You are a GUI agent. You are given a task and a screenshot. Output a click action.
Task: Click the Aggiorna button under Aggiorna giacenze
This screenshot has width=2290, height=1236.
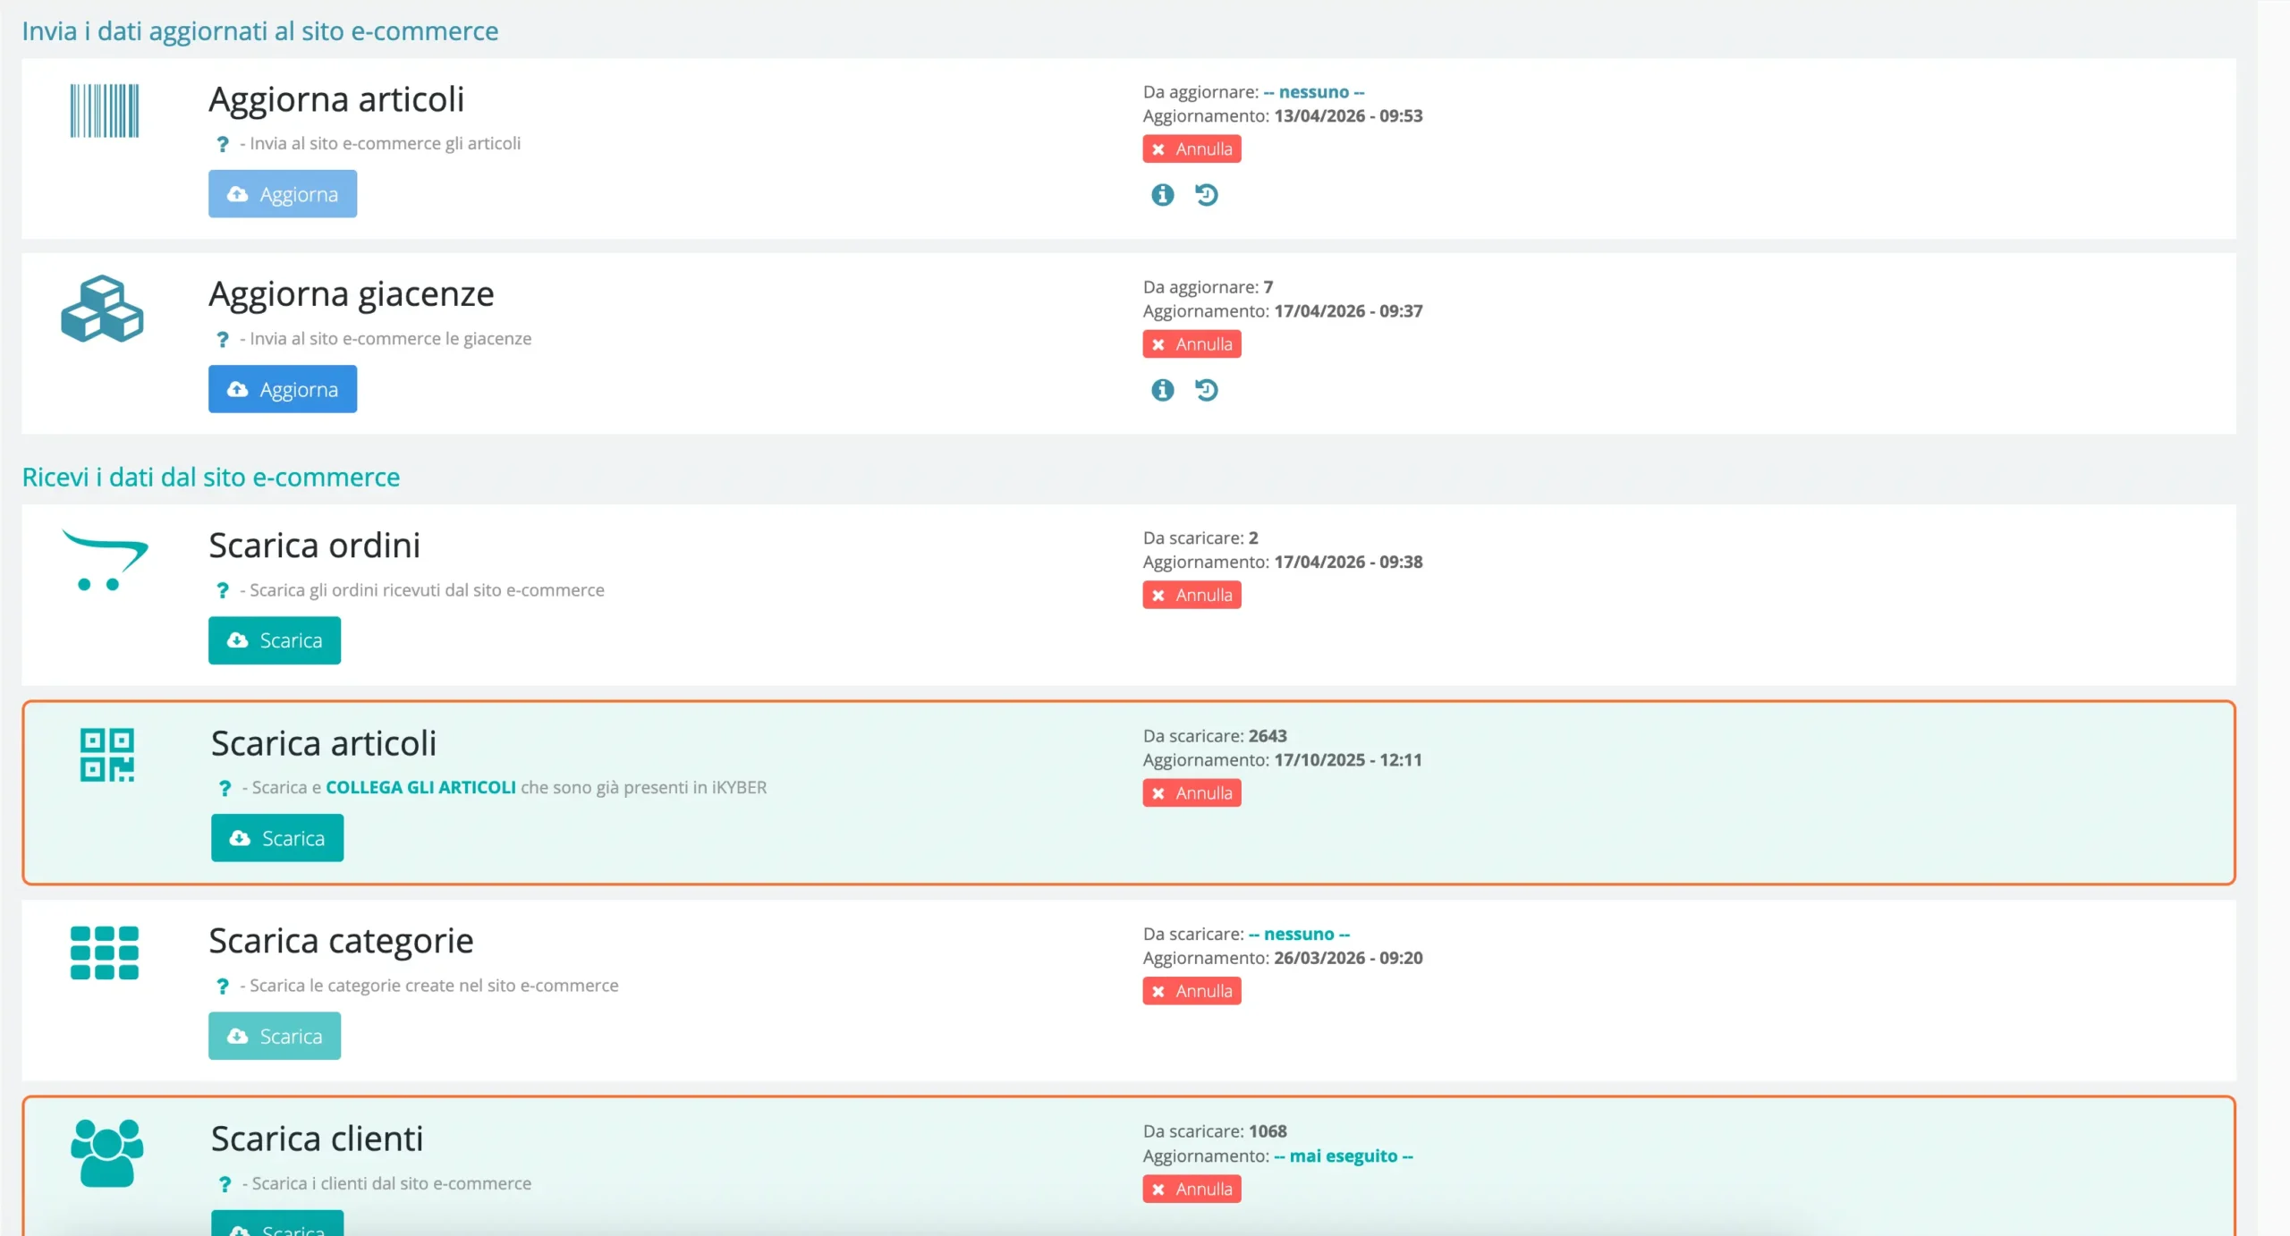point(283,389)
